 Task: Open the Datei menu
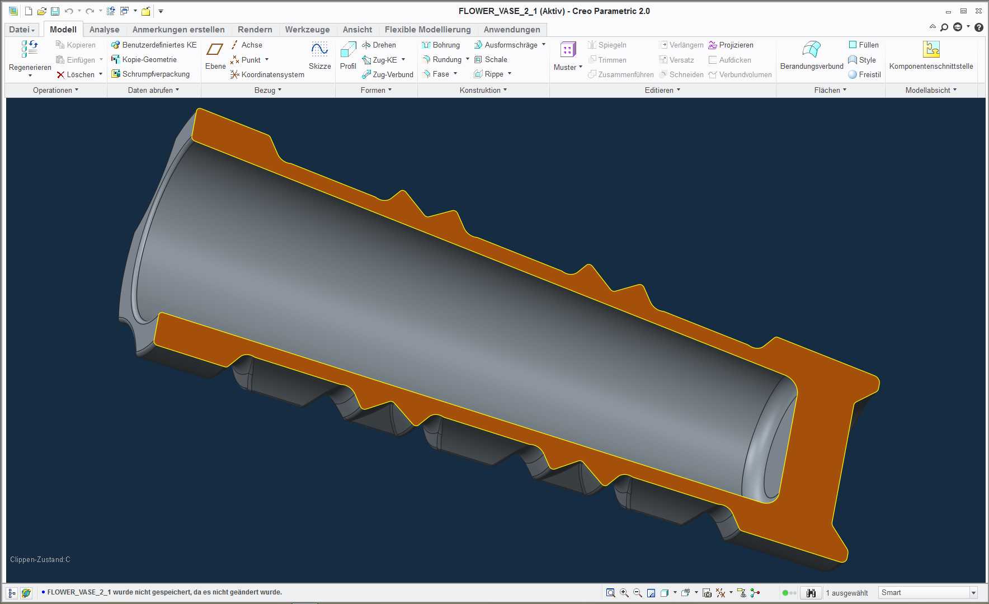pos(22,30)
